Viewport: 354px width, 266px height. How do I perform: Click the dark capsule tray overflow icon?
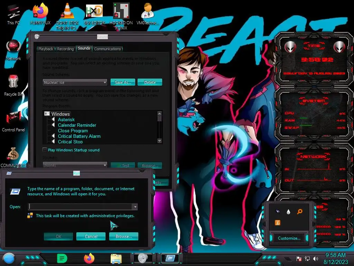278,212
